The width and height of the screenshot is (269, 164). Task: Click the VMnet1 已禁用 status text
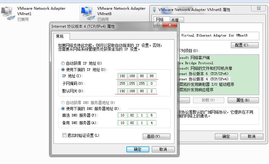point(23,19)
